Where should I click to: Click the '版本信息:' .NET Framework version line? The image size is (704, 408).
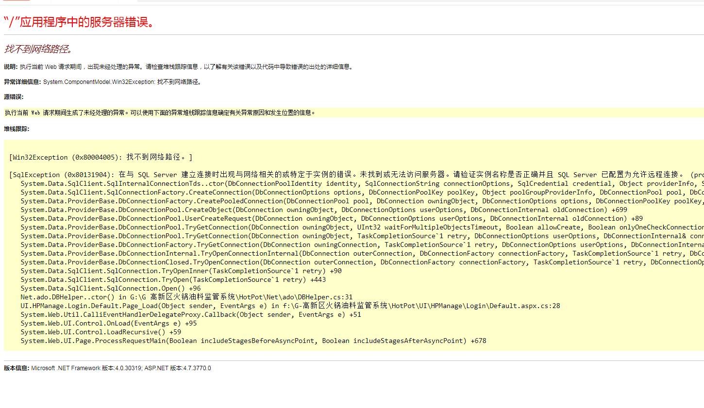coord(107,368)
